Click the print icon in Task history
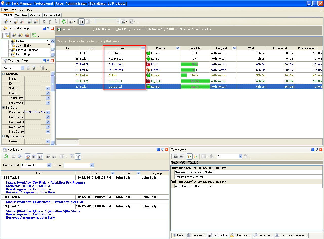This screenshot has height=239, width=324. pyautogui.click(x=175, y=156)
